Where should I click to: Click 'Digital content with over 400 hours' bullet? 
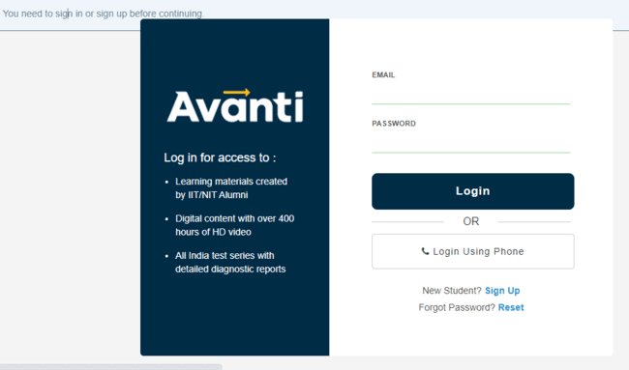point(235,225)
